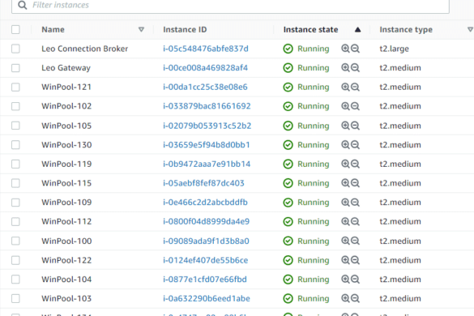
Task: Click running status check icon for WinPool-130
Action: pyautogui.click(x=288, y=145)
